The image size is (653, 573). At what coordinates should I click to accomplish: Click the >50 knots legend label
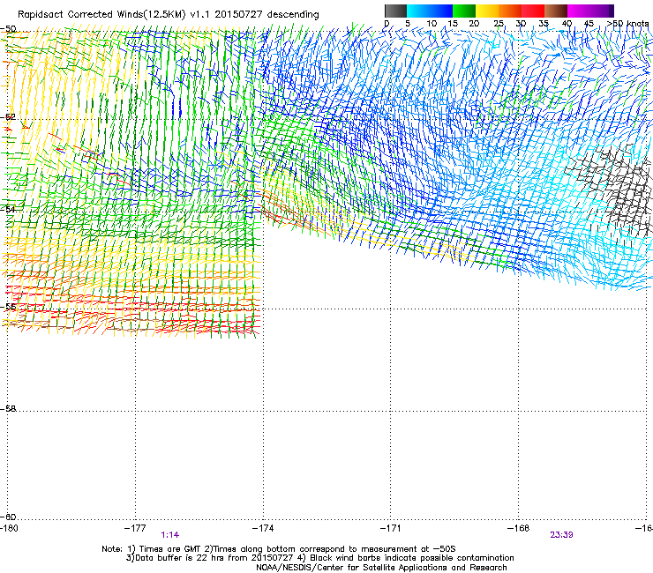(x=627, y=23)
